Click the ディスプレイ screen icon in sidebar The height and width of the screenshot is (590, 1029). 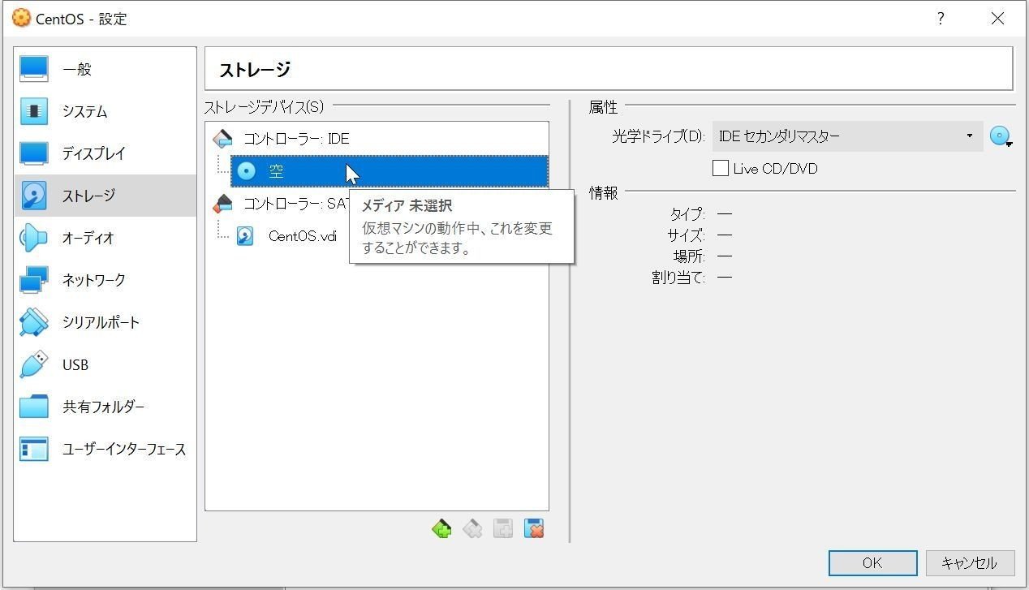pyautogui.click(x=34, y=153)
